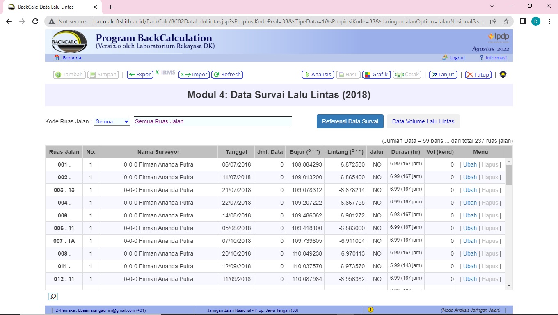Click Logout link in header
The height and width of the screenshot is (315, 558).
[457, 58]
